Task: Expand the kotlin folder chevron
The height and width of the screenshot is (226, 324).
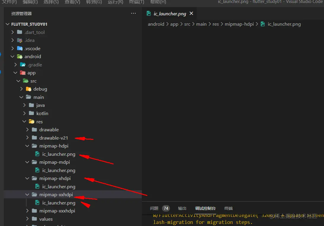Action: pos(24,113)
